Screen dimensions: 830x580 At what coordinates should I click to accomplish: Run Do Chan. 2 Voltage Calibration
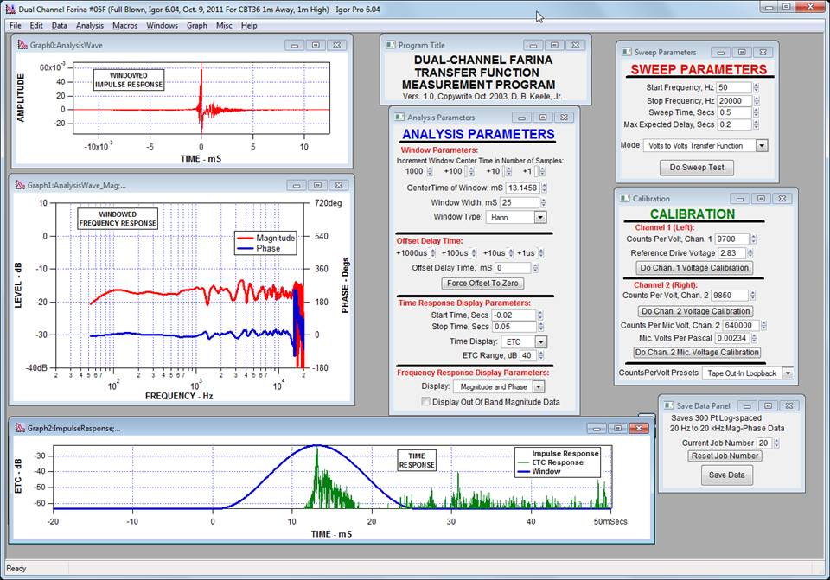pos(695,311)
